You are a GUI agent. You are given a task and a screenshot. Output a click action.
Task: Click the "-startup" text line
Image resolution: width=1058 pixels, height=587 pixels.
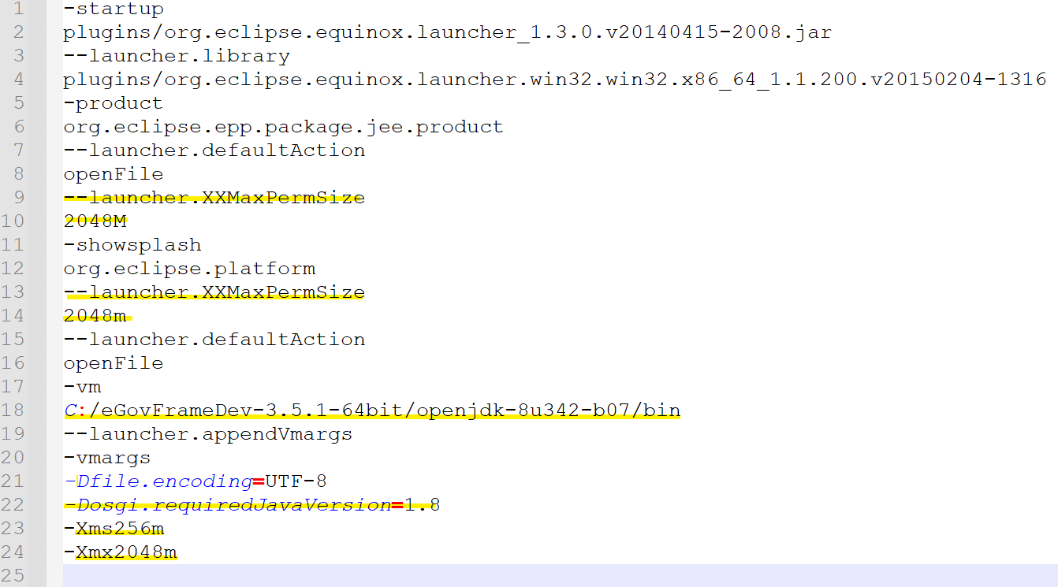coord(114,9)
